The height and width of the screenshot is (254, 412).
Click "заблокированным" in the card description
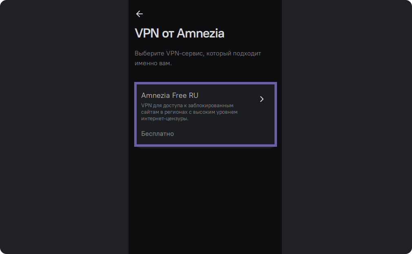coord(212,105)
